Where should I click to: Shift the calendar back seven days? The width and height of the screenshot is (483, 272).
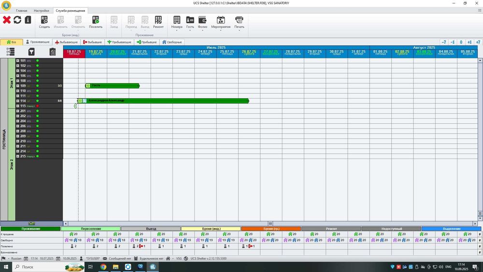(444, 42)
